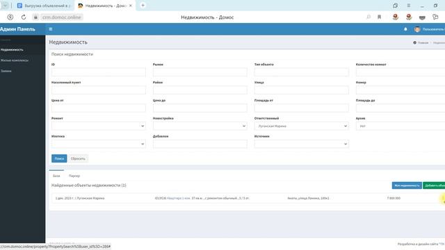
Task: Reload the page with the refresh icon
Action: pos(24,17)
